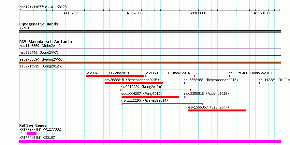Viewport: 290px width, 145px height.
Task: Click the small blue nsv112381 marker
Action: coord(259,83)
